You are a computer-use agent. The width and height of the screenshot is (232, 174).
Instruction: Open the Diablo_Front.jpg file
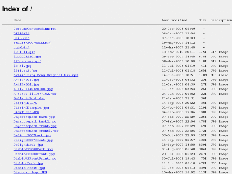click(x=29, y=168)
